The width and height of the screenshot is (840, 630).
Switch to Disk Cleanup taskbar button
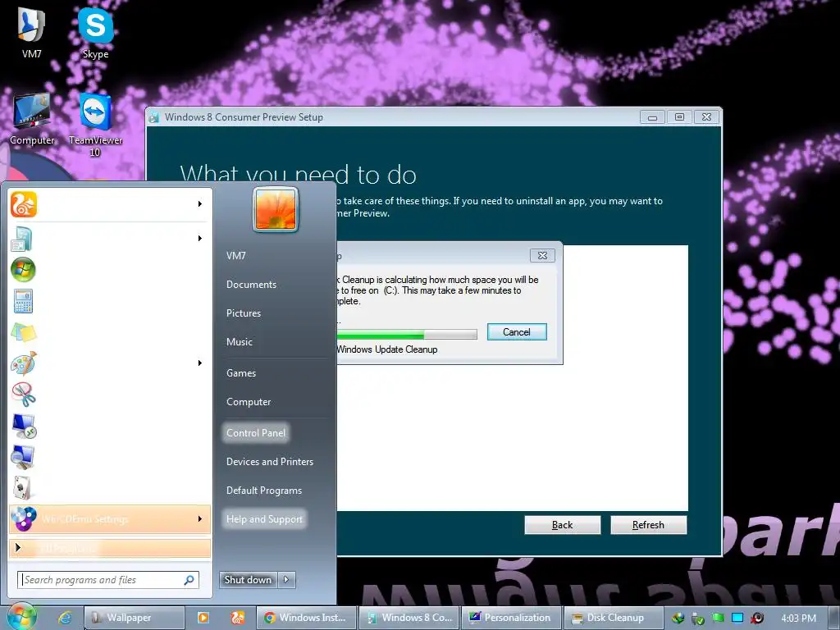pos(614,618)
